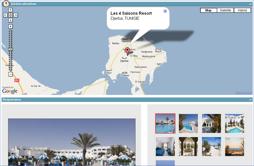
Task: Select the first pool thumbnail with red border
Action: point(165,123)
